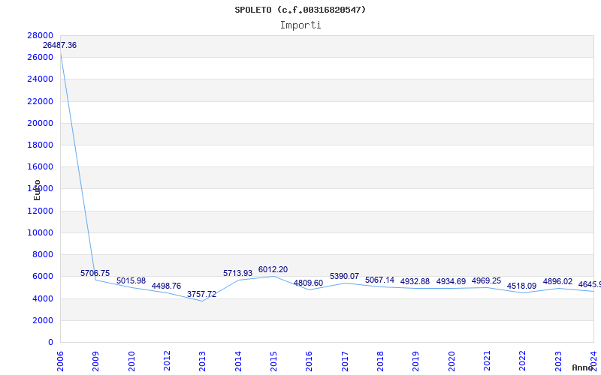Click the 2021 year label
This screenshot has height=375, width=601.
click(487, 361)
